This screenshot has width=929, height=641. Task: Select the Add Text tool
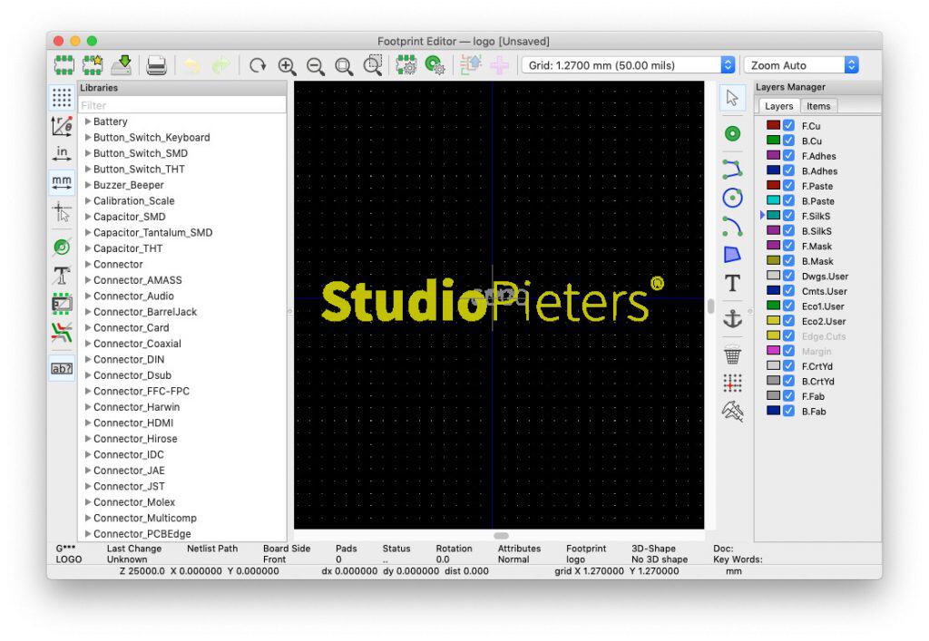click(x=732, y=284)
